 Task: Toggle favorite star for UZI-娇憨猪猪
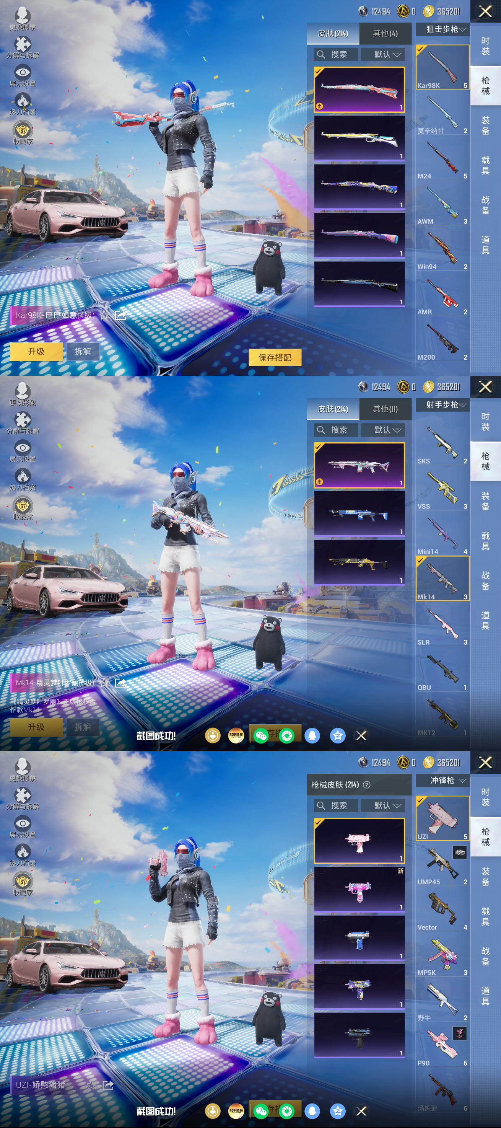91,1084
